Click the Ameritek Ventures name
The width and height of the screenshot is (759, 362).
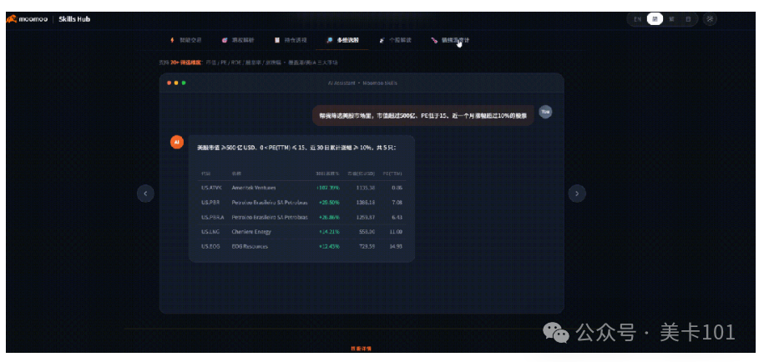[x=254, y=188]
